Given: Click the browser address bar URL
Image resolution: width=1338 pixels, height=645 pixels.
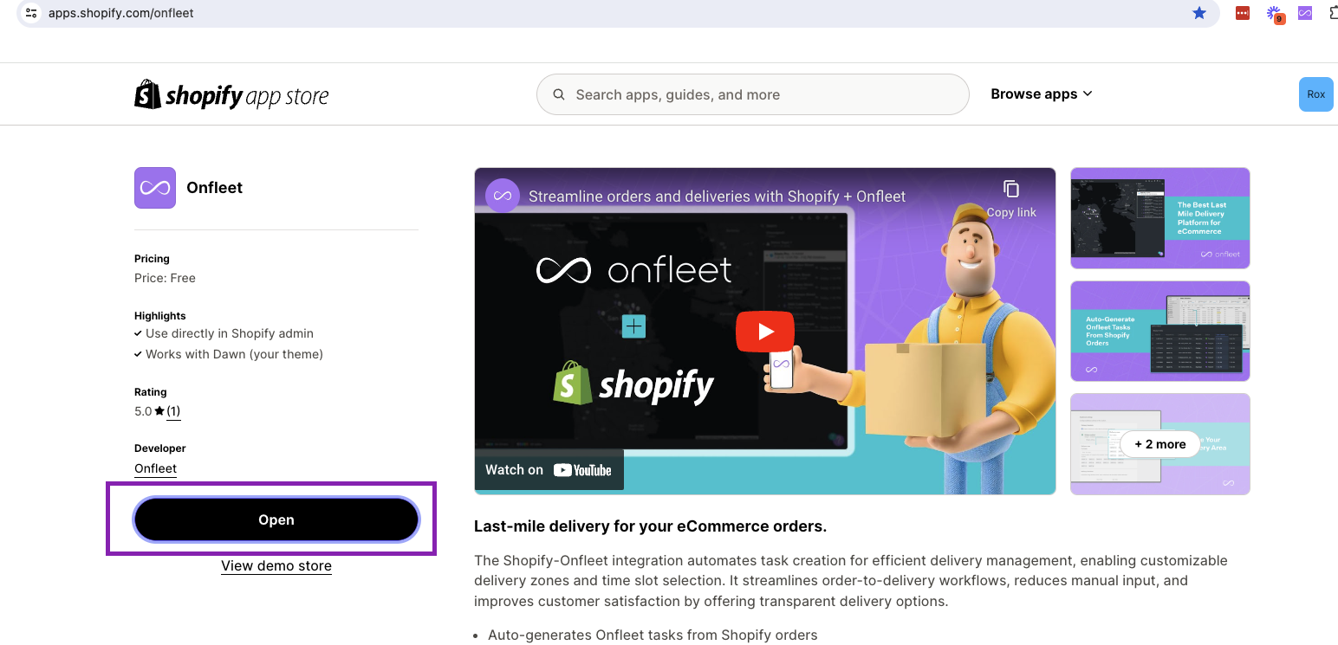Looking at the screenshot, I should point(120,13).
